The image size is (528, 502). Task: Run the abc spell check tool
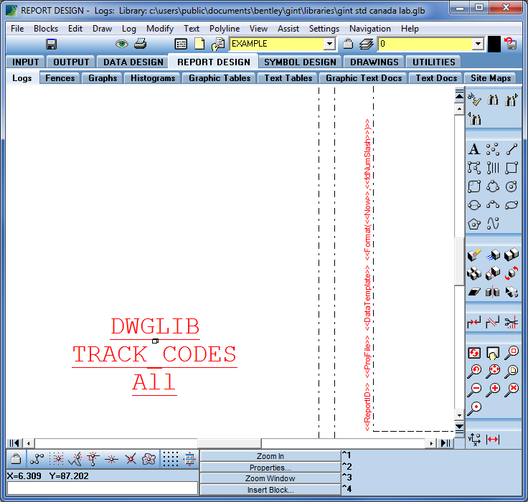point(474,99)
